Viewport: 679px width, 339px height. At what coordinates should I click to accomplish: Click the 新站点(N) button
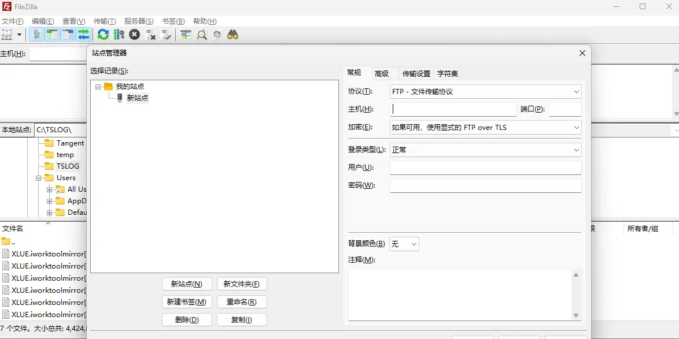click(x=187, y=284)
